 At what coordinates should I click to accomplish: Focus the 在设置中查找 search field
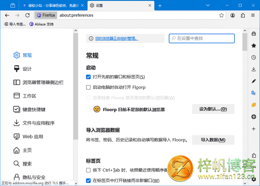[201, 38]
